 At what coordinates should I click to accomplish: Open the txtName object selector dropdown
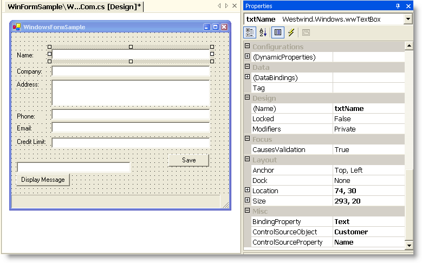[x=408, y=19]
